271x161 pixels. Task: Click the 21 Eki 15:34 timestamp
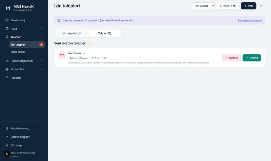(x=99, y=58)
